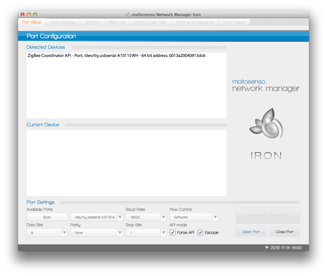Click the title bar app icon beside moltosenso
Viewport: 327px width, 276px height.
tap(128, 15)
